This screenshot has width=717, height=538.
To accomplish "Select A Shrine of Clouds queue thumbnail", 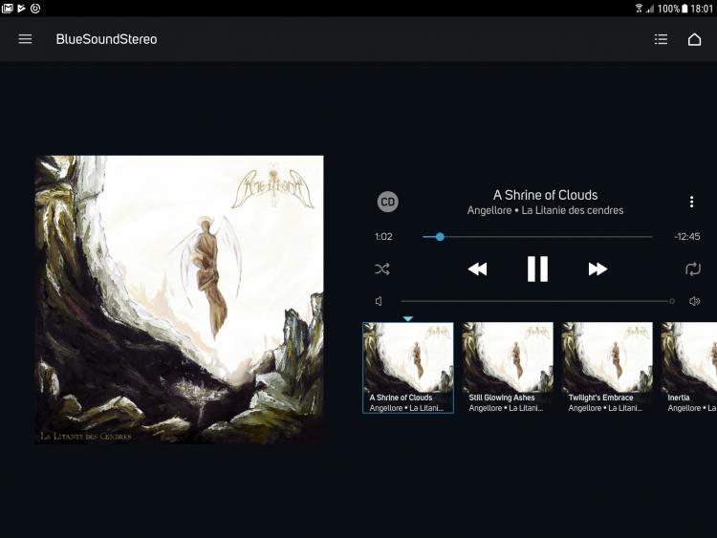I will click(408, 368).
